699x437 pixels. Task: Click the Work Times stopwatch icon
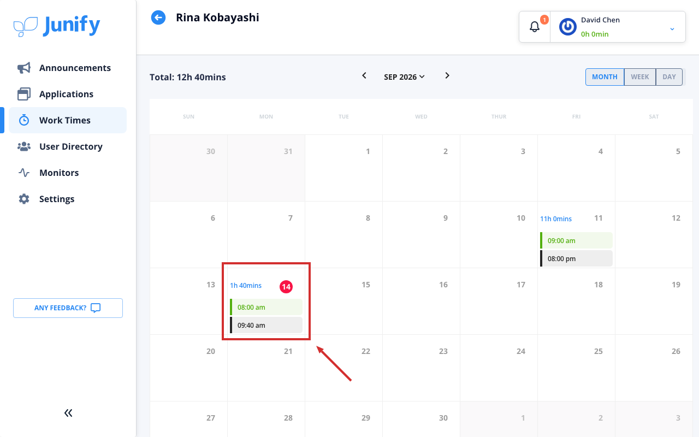[x=24, y=120]
